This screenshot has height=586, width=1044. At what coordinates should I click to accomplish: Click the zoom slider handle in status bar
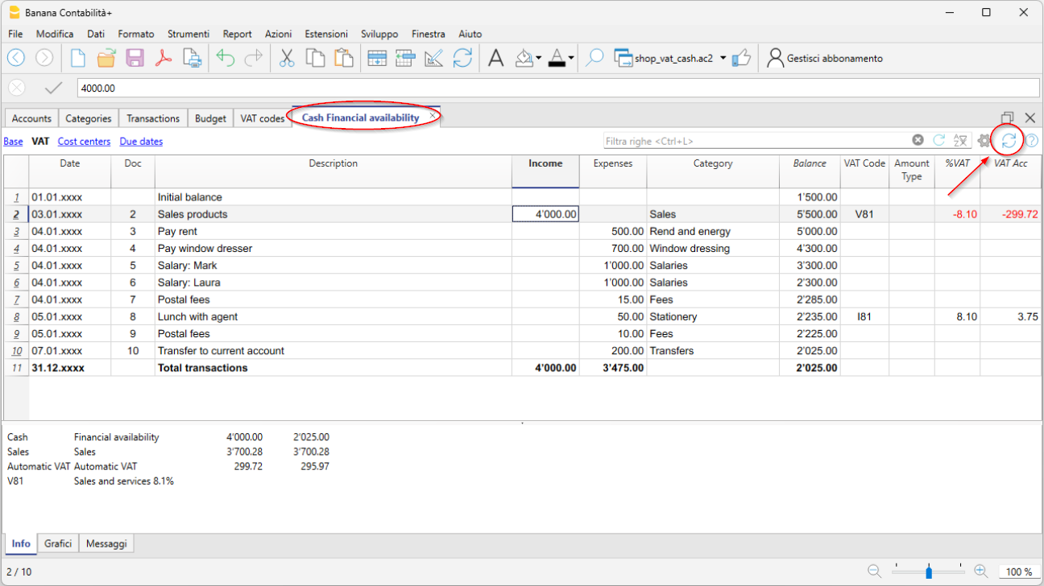pyautogui.click(x=929, y=572)
